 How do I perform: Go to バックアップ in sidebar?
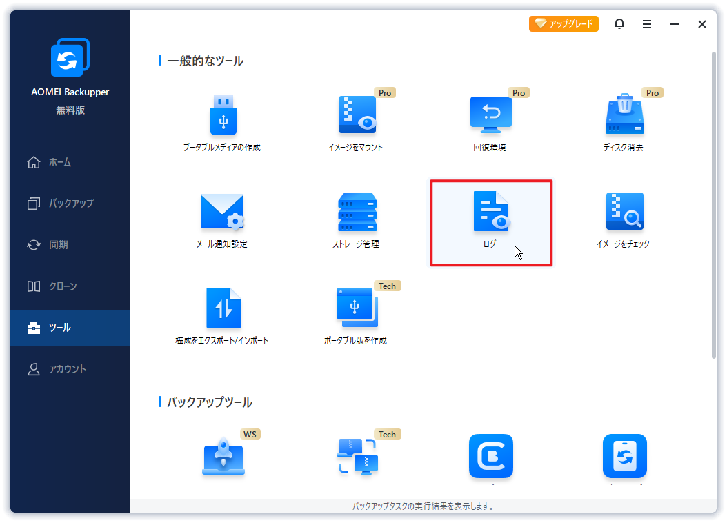tap(70, 203)
